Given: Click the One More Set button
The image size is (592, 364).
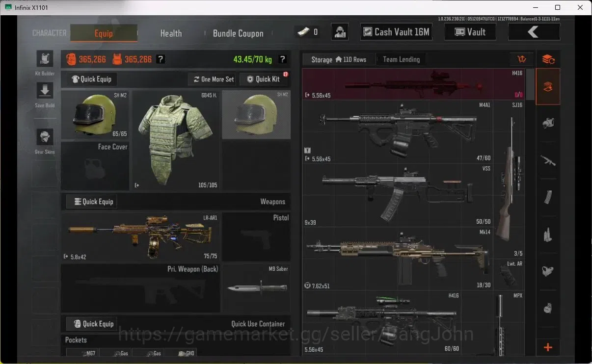Looking at the screenshot, I should click(x=213, y=79).
